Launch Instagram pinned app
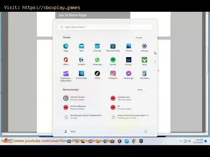 [113, 75]
